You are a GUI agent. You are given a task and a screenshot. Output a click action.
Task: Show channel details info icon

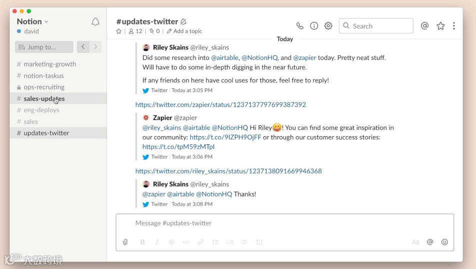pyautogui.click(x=314, y=26)
